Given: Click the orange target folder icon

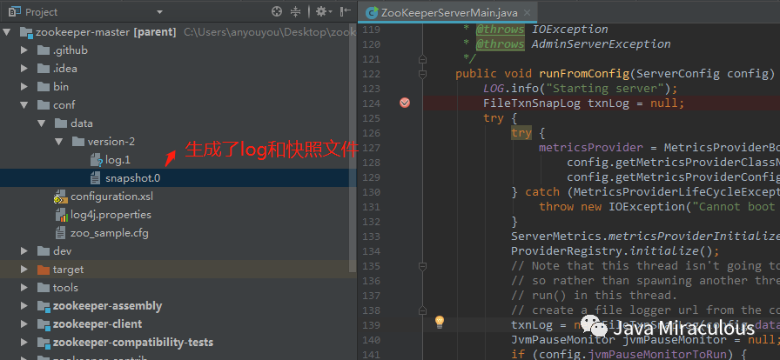Looking at the screenshot, I should pyautogui.click(x=44, y=270).
